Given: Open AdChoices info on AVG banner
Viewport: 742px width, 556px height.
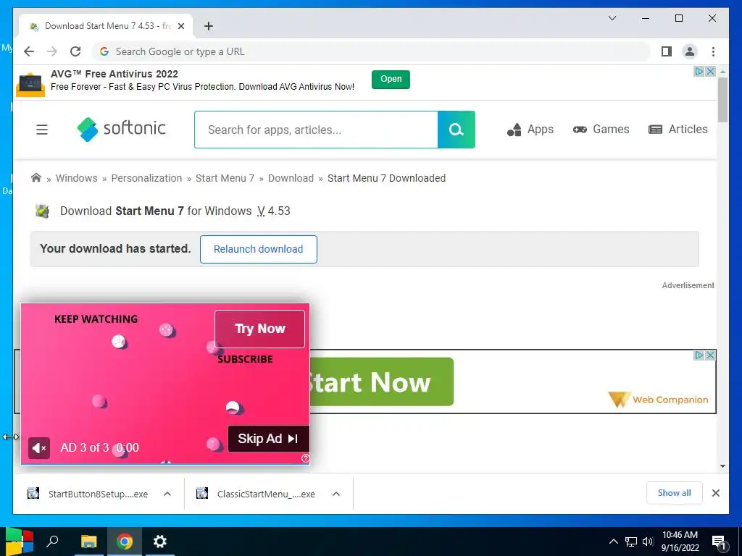Looking at the screenshot, I should coord(699,72).
